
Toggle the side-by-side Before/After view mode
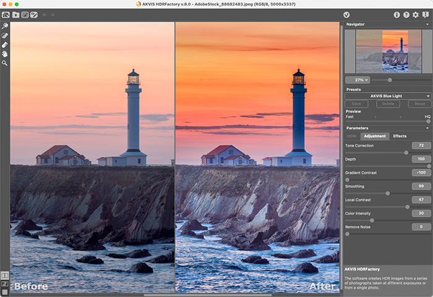5,275
